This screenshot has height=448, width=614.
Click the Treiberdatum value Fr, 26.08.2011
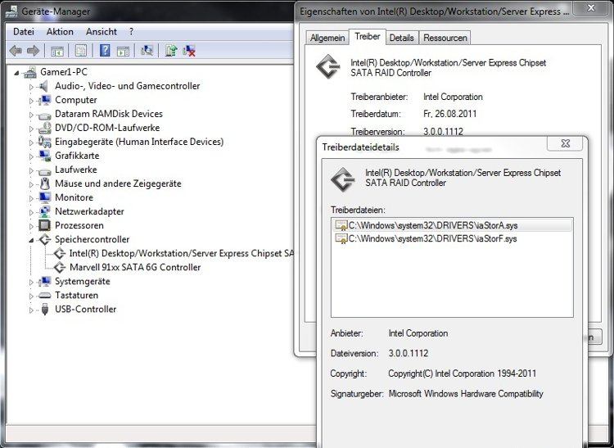pos(450,114)
